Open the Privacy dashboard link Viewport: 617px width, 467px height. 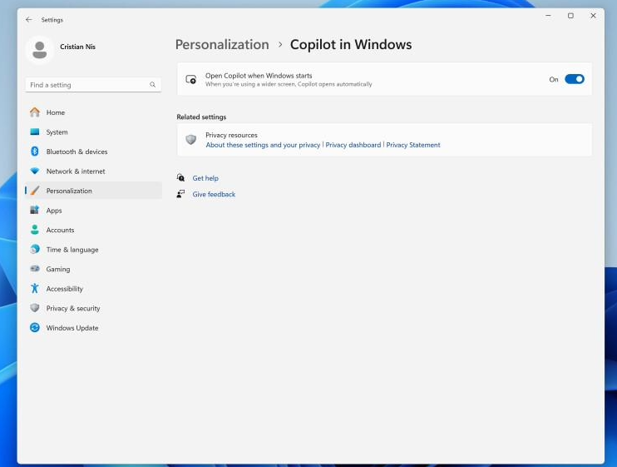click(353, 145)
